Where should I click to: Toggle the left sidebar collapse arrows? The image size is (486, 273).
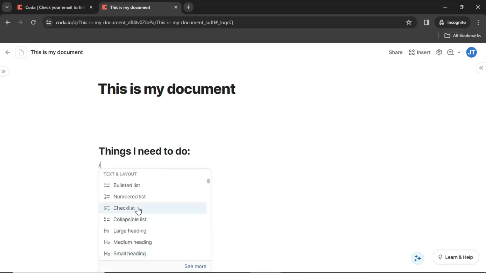[x=4, y=71]
